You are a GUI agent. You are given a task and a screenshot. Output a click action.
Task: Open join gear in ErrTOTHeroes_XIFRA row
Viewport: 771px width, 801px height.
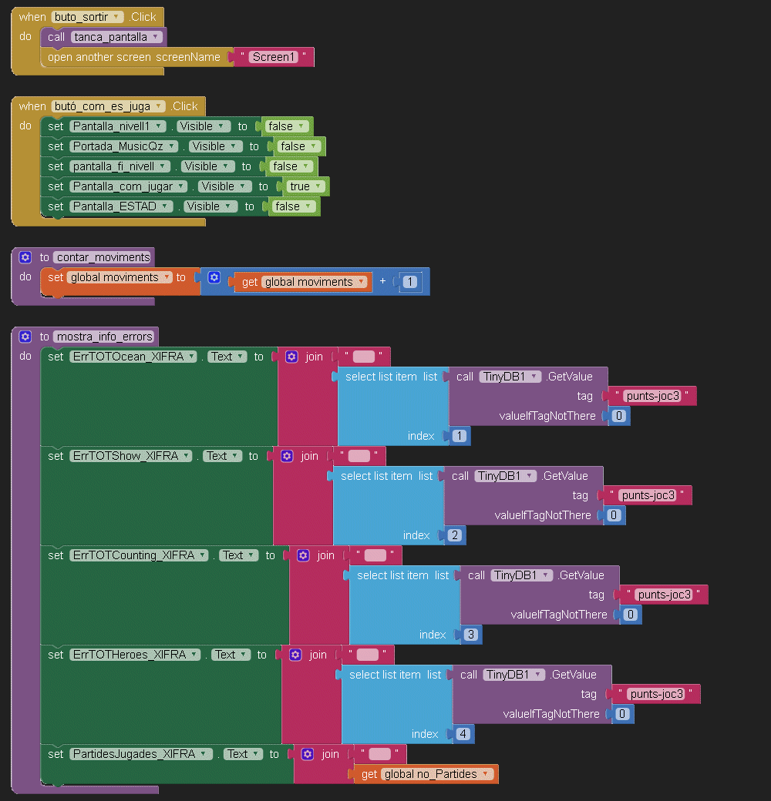pos(295,655)
